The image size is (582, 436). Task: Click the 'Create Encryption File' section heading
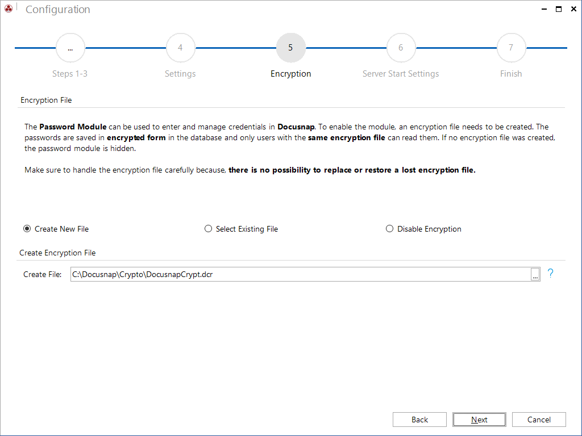pyautogui.click(x=57, y=253)
